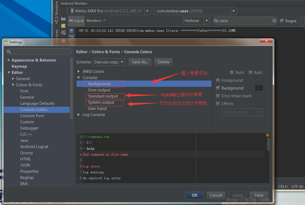Open the Background color swatch
The height and width of the screenshot is (205, 305).
click(x=259, y=88)
